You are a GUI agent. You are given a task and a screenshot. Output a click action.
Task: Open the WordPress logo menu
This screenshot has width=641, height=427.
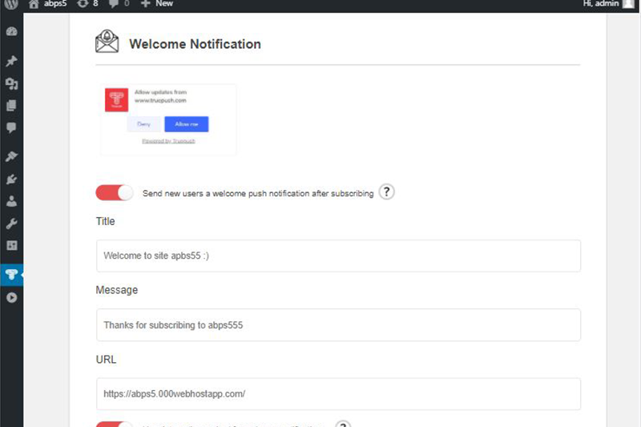coord(11,4)
